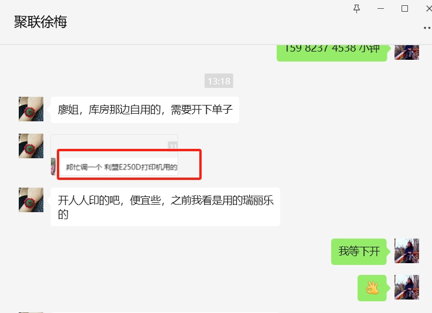432x313 pixels.
Task: Click contact avatar beside 廖姐 message
Action: point(31,109)
